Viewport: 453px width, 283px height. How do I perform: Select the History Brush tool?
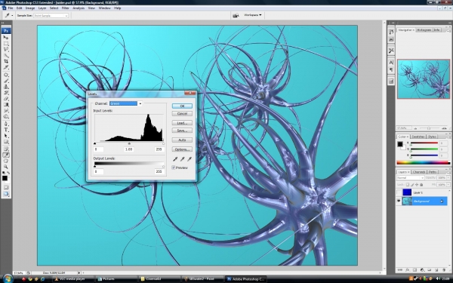click(6, 93)
